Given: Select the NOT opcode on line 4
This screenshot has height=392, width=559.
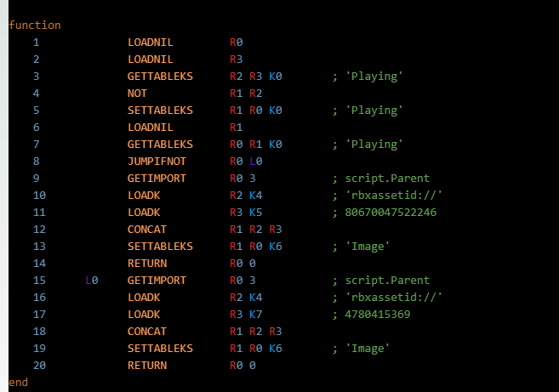Looking at the screenshot, I should click(137, 93).
